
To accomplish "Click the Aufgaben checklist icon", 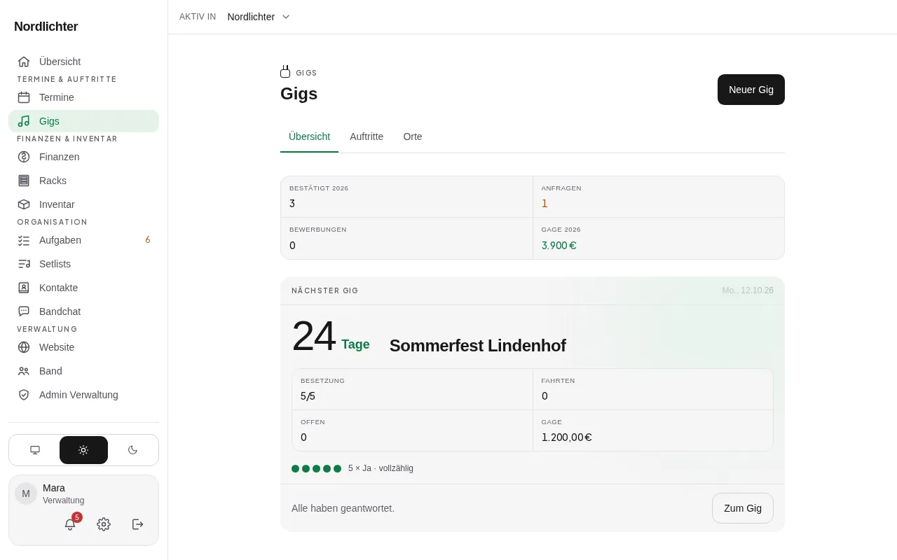I will (x=24, y=240).
